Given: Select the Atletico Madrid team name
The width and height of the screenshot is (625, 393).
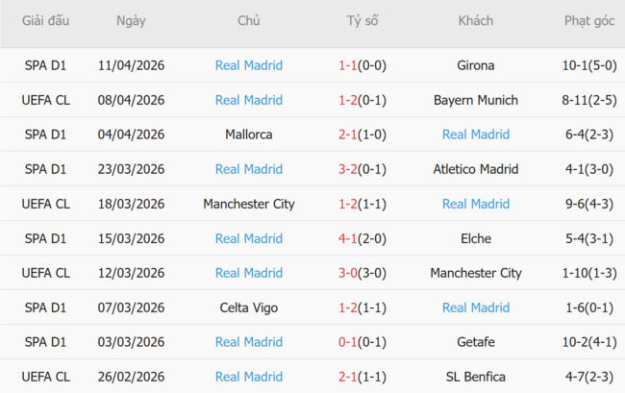Looking at the screenshot, I should tap(476, 169).
